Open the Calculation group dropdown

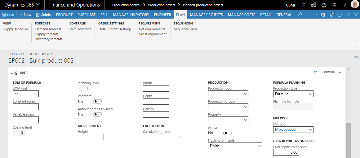(180, 137)
